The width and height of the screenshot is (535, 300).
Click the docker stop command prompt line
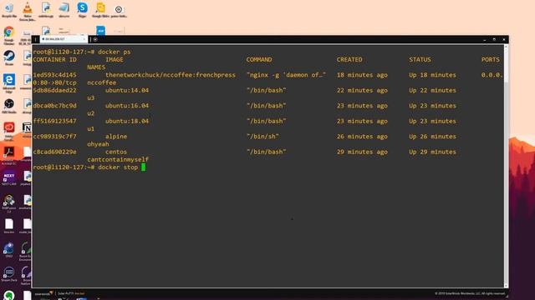[89, 167]
